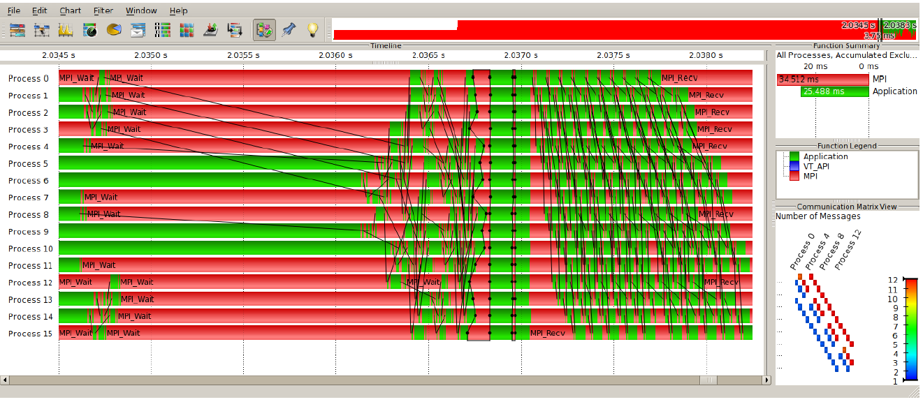Open the Process Summary chart icon
The image size is (923, 402).
coord(162,30)
